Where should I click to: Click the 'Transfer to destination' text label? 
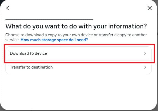point(31,67)
